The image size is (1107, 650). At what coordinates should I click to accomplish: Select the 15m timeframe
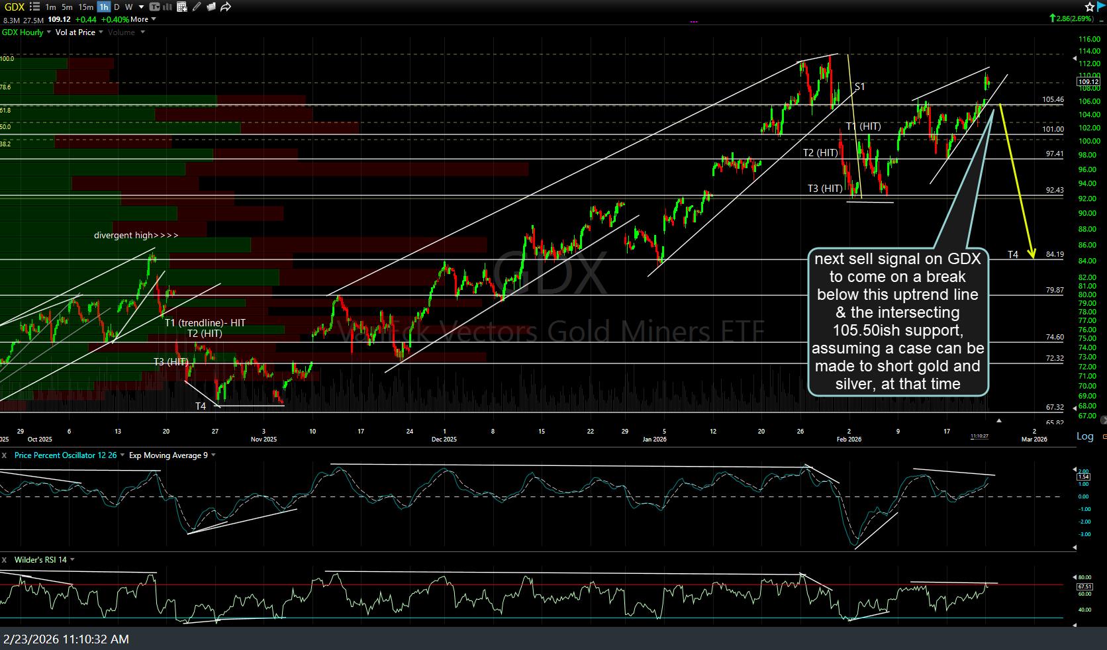tap(85, 7)
